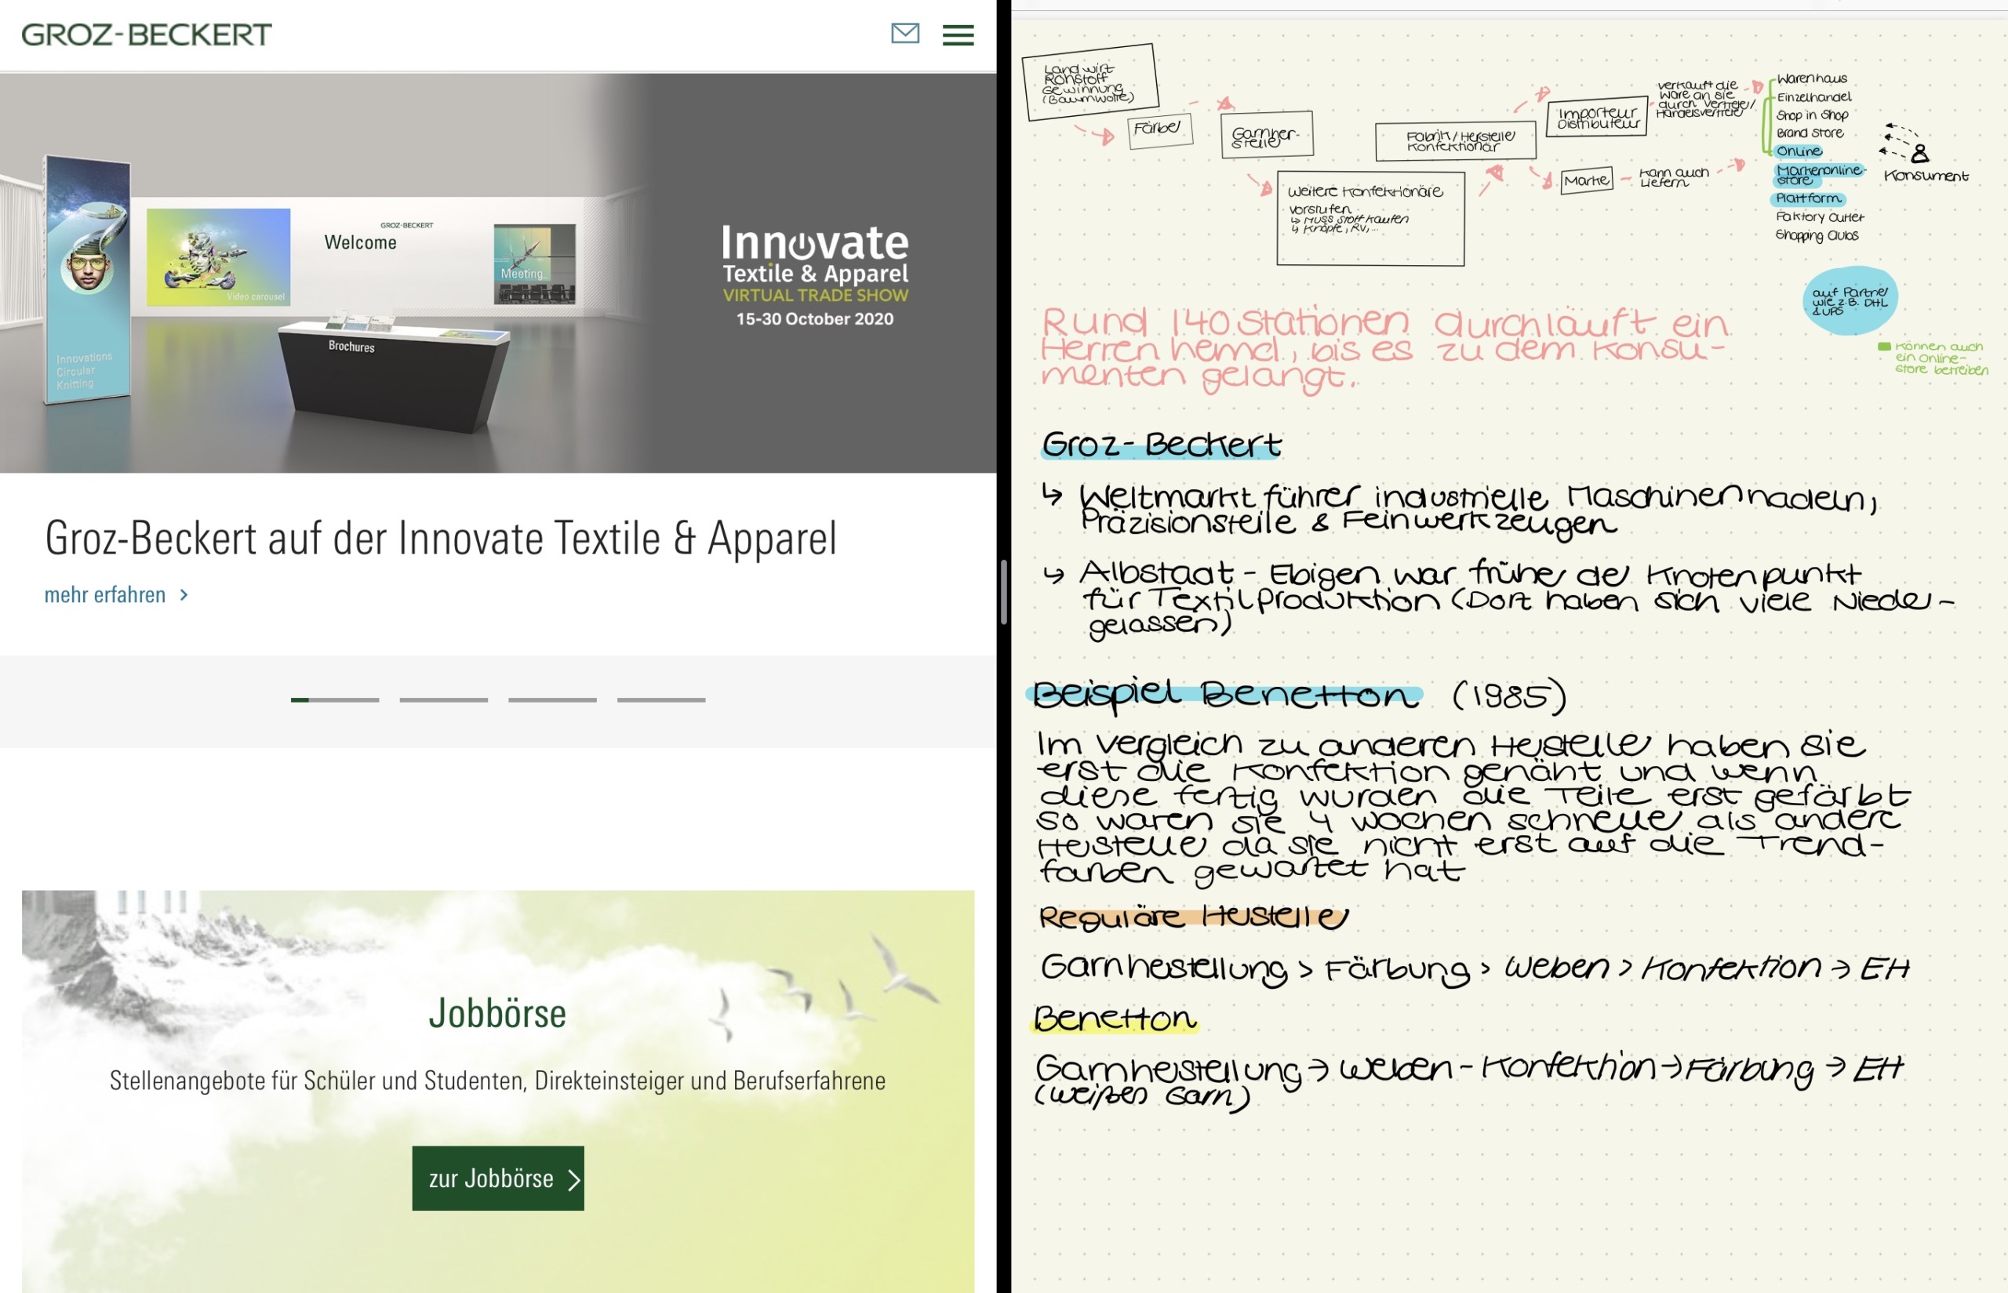Tap the highlighted 'Online' entry in the notes list
2008x1293 pixels.
[1798, 151]
